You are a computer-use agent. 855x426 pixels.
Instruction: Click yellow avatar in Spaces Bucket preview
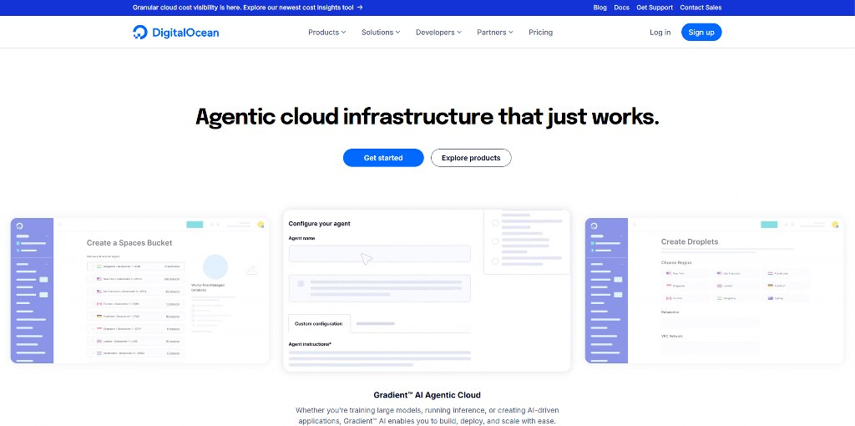261,224
